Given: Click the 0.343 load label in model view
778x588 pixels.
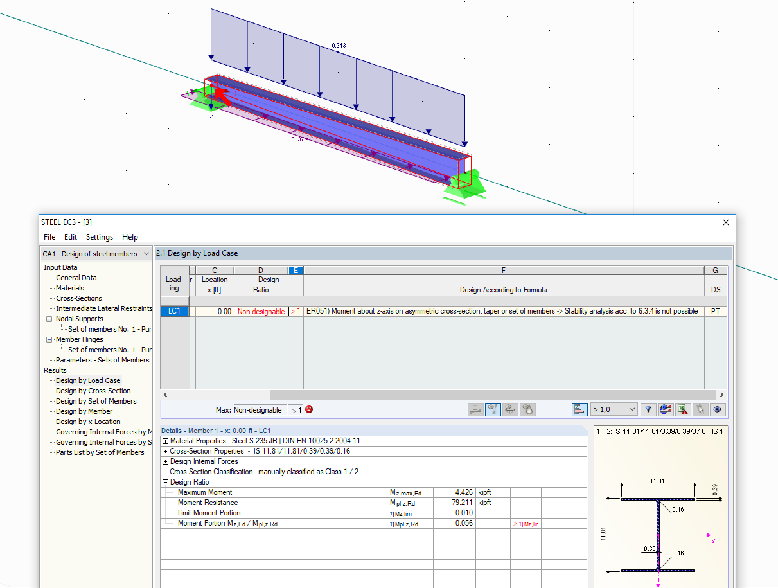Looking at the screenshot, I should [x=339, y=46].
